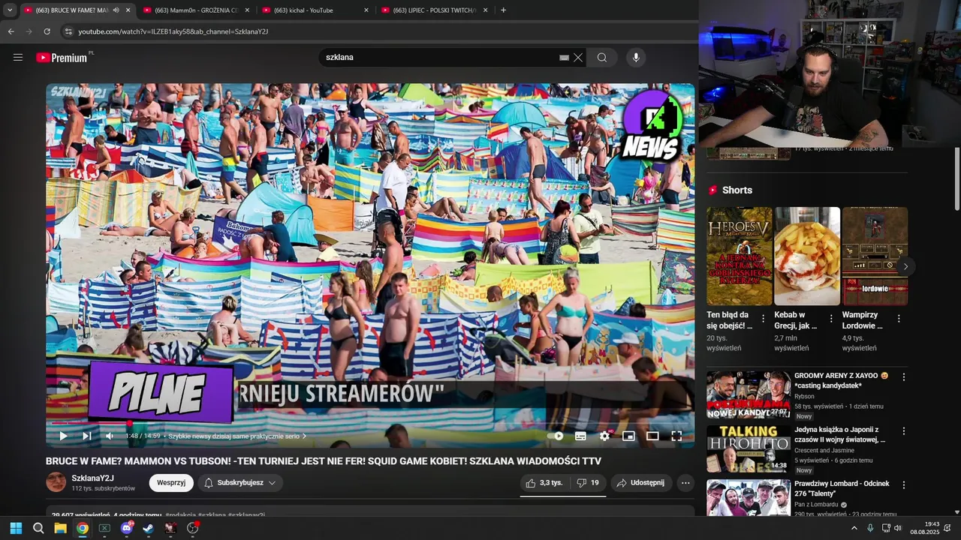Open options for 'Ten błąd da się obejść' short
The width and height of the screenshot is (961, 540).
[764, 319]
